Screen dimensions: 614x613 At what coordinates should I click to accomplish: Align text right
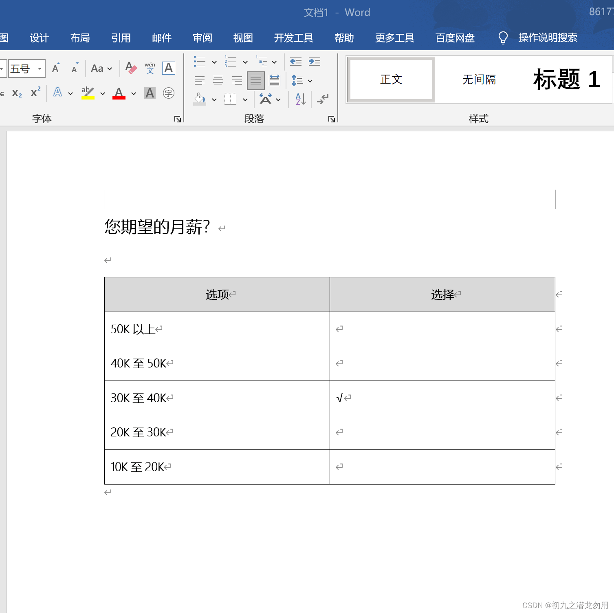pyautogui.click(x=237, y=80)
